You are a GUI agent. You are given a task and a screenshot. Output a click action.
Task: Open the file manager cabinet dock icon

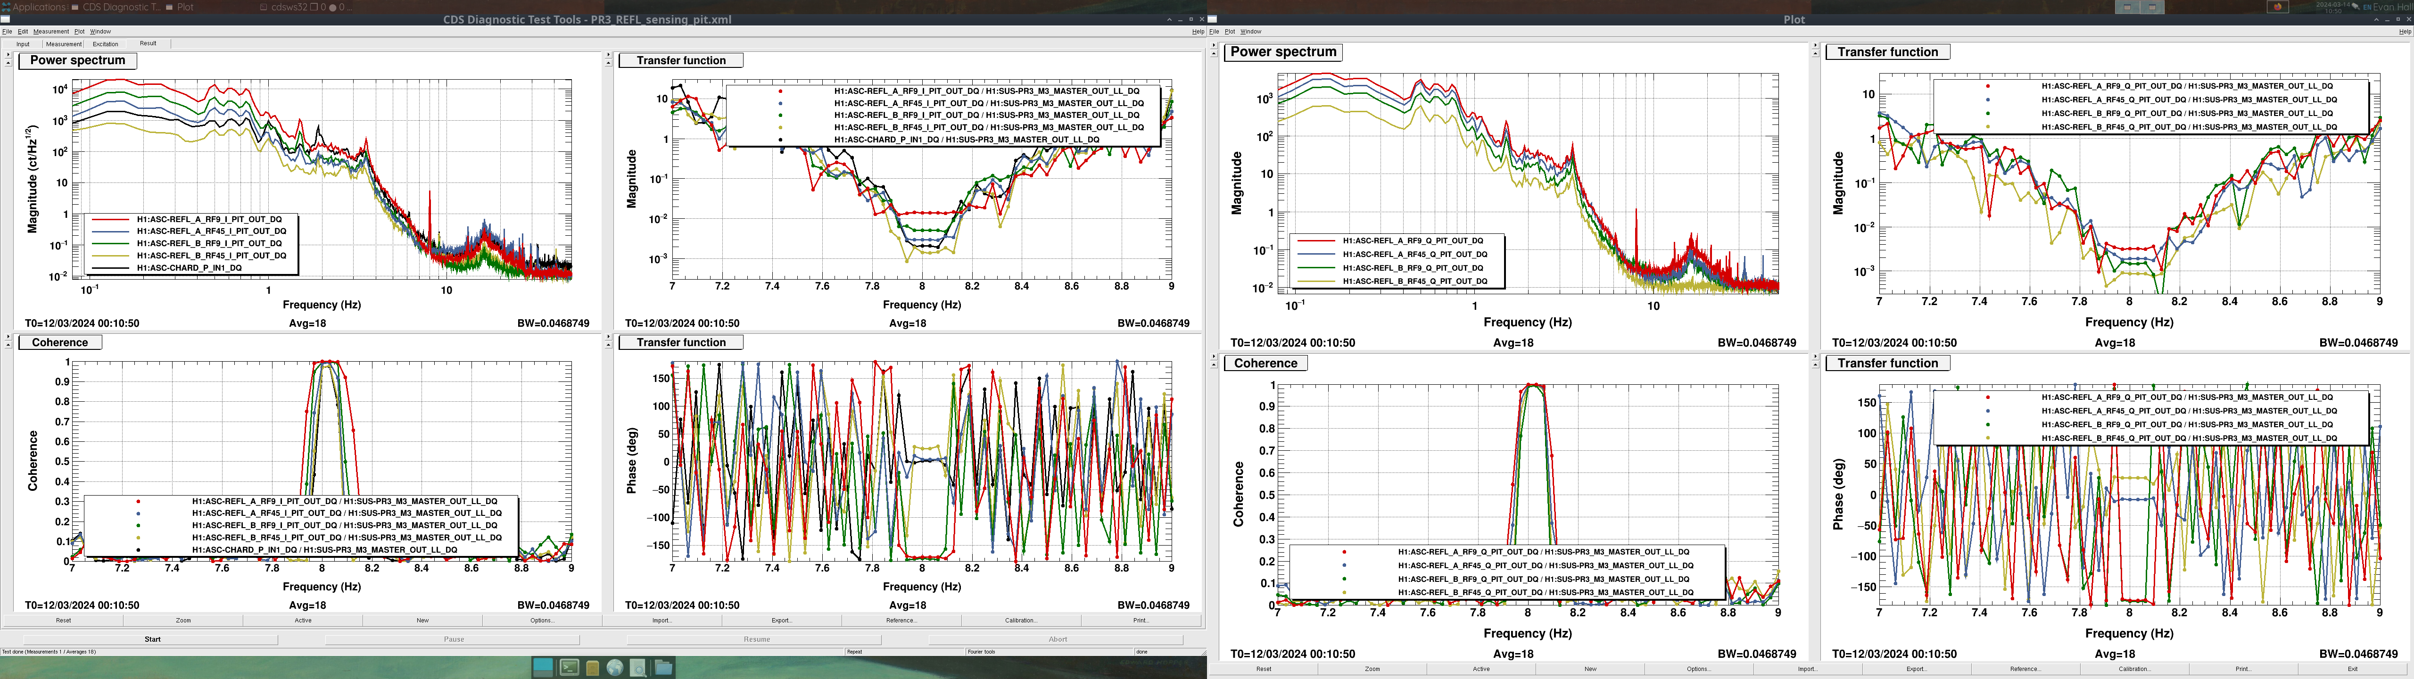592,668
